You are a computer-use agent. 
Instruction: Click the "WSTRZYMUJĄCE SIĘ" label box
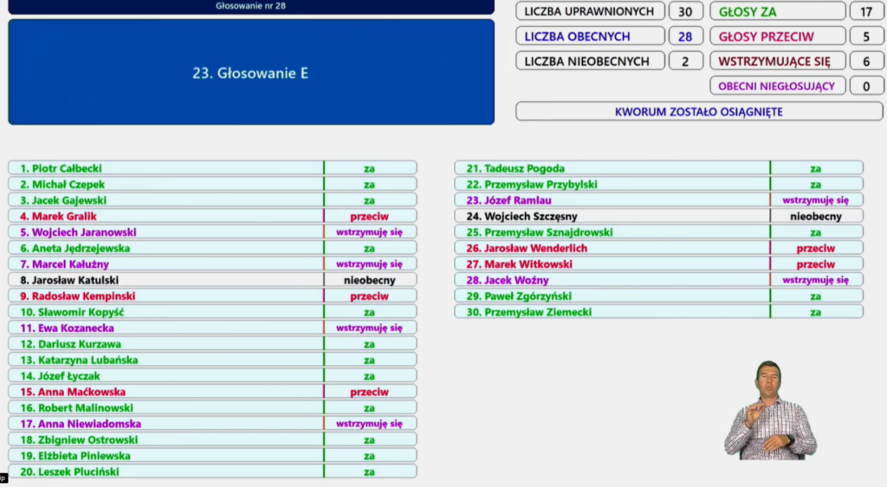tap(777, 62)
